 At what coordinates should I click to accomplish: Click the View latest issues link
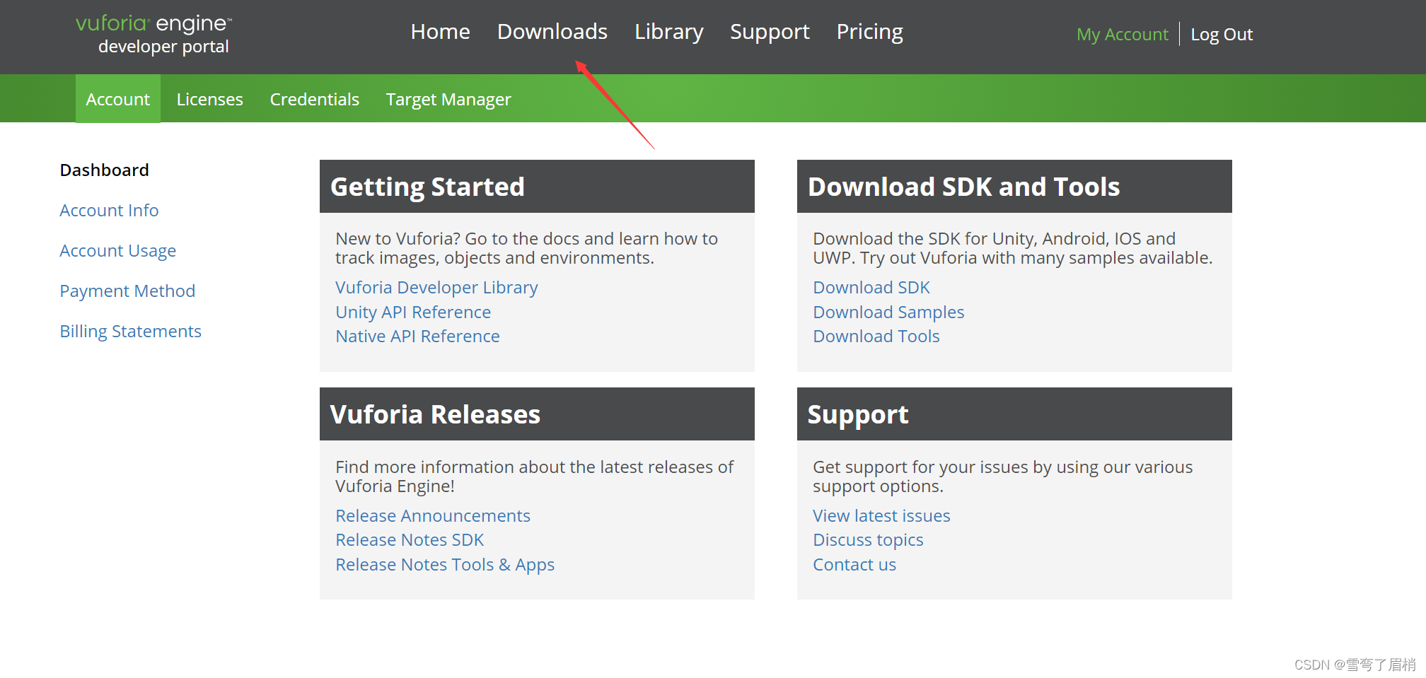pyautogui.click(x=881, y=516)
